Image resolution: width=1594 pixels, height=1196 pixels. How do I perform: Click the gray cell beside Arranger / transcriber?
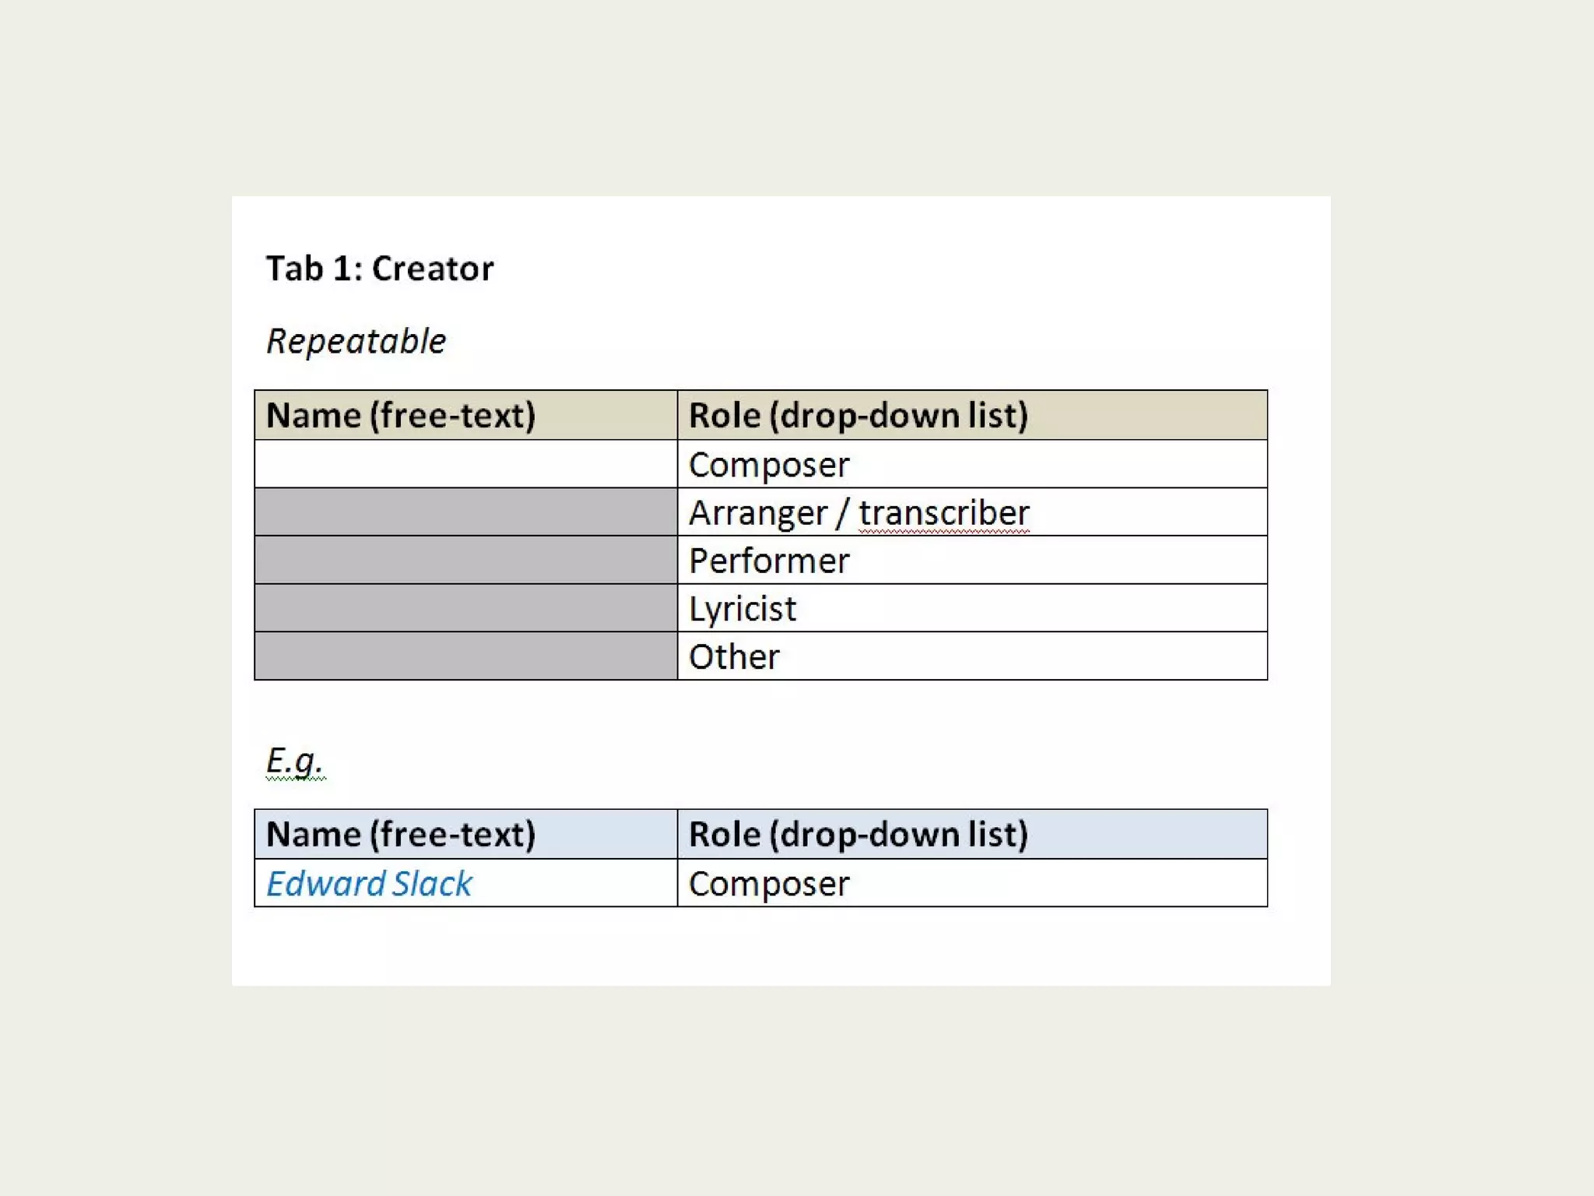pyautogui.click(x=466, y=512)
